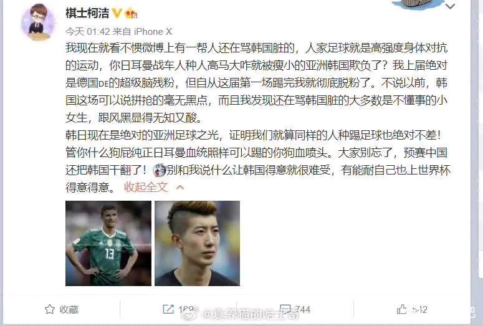Screen dimensions: 483x326
Task: Open the green jersey number 13 photo
Action: pos(108,244)
